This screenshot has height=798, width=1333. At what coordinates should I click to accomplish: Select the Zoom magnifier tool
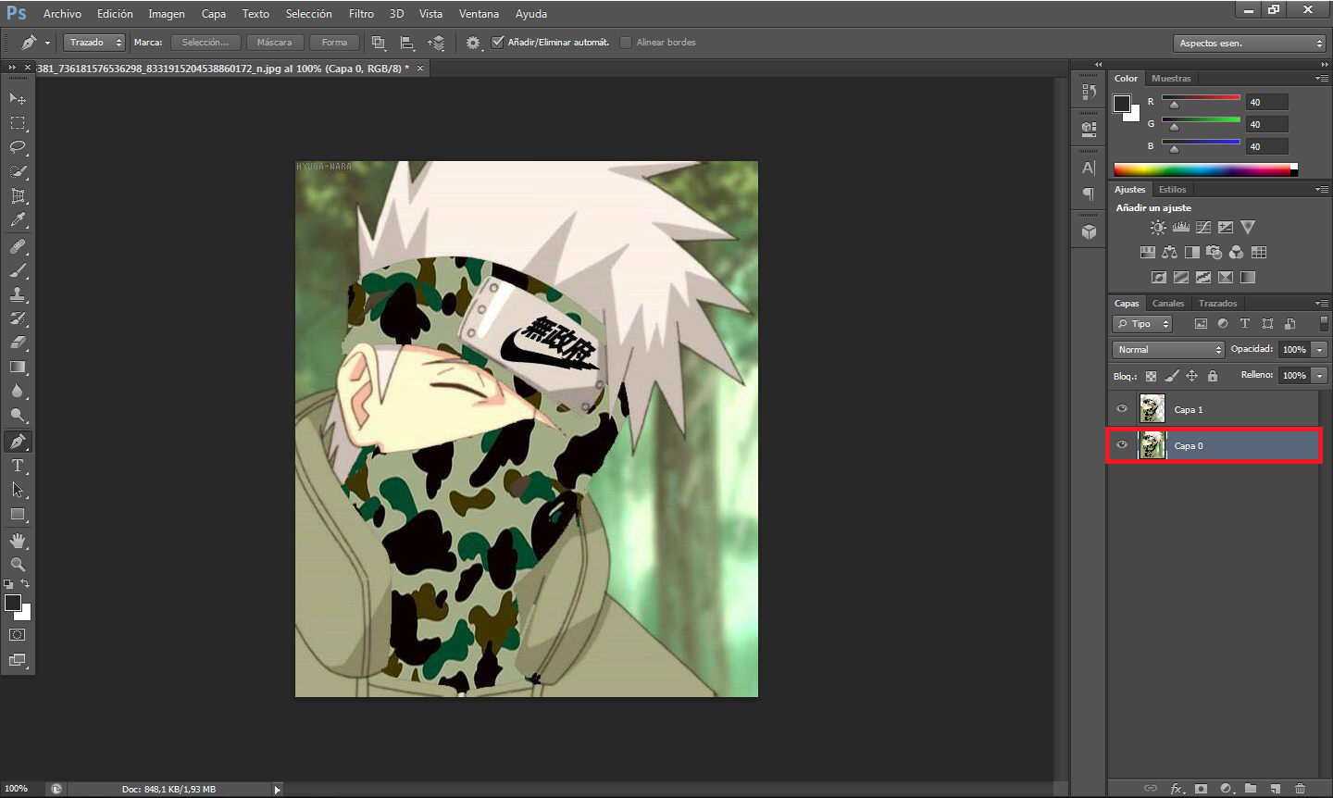(18, 564)
